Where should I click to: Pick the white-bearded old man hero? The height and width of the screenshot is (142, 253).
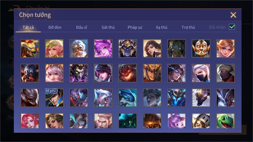79,49
